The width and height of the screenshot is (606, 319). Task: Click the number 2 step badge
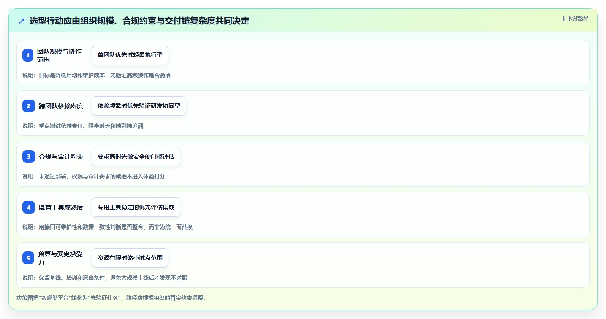coord(29,106)
